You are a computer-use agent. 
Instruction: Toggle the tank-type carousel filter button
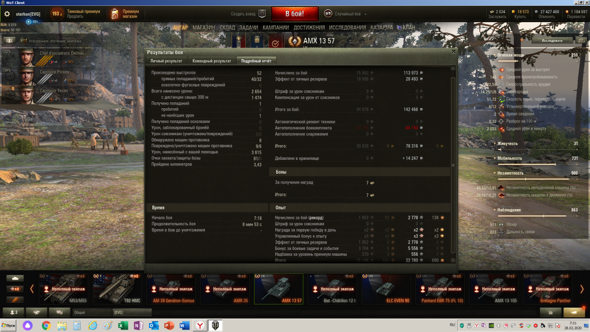click(15, 278)
